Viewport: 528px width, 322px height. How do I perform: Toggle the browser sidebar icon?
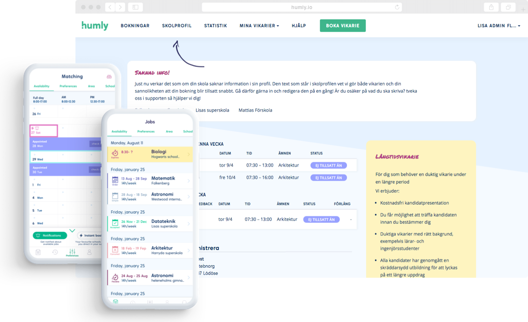pos(135,7)
